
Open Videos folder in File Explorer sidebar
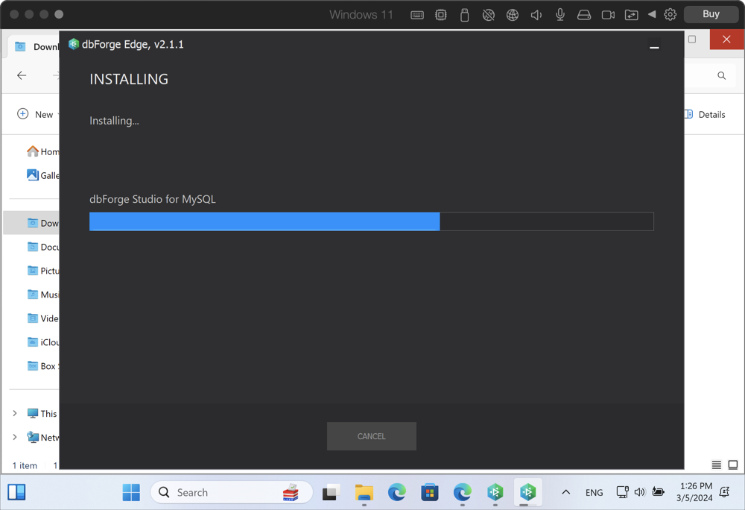42,318
